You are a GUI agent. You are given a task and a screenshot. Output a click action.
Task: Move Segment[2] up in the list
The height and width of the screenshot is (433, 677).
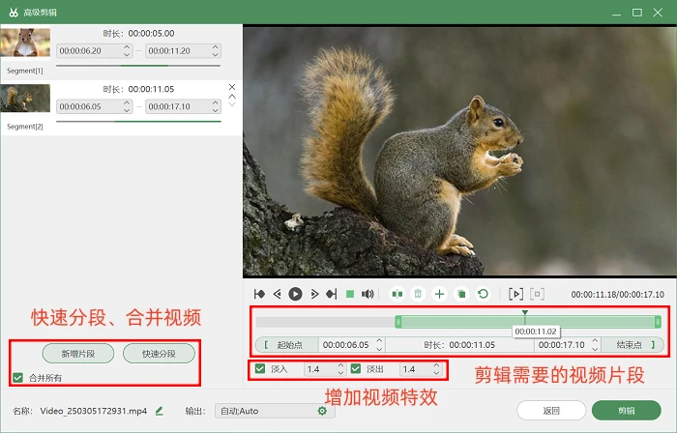tap(232, 97)
